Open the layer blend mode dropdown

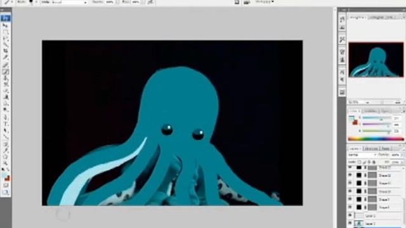pos(362,155)
